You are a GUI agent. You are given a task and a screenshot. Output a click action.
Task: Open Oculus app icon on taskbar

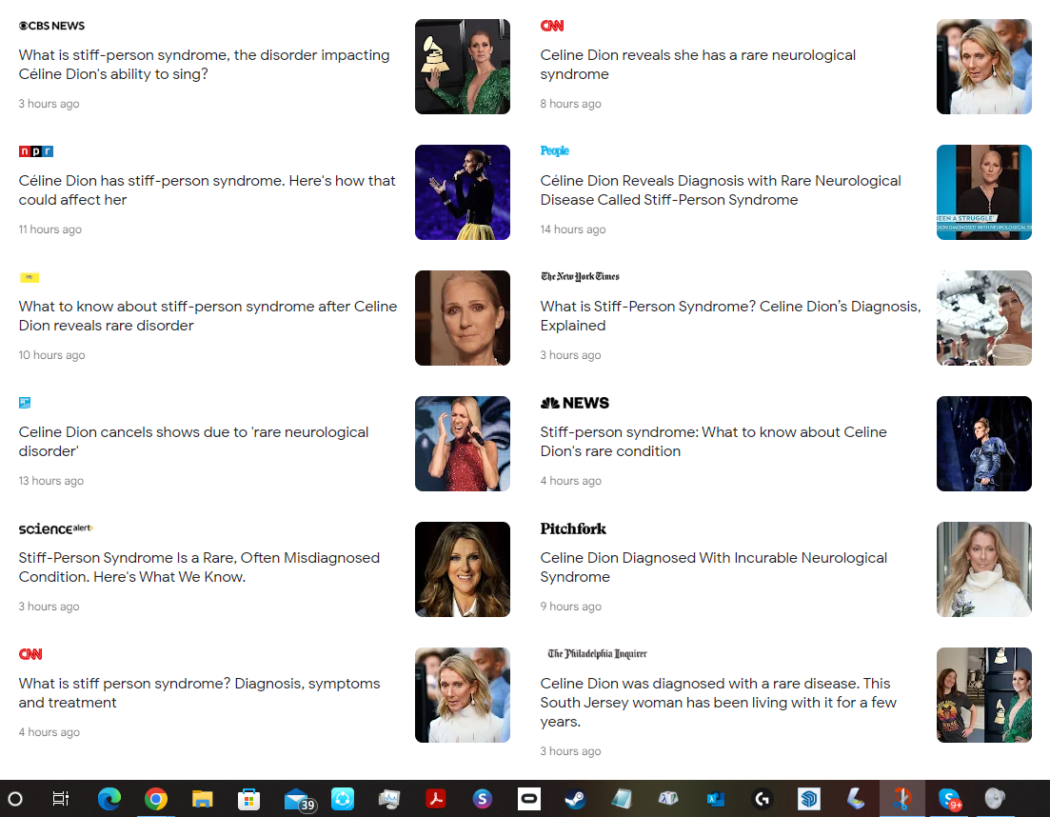tap(529, 798)
